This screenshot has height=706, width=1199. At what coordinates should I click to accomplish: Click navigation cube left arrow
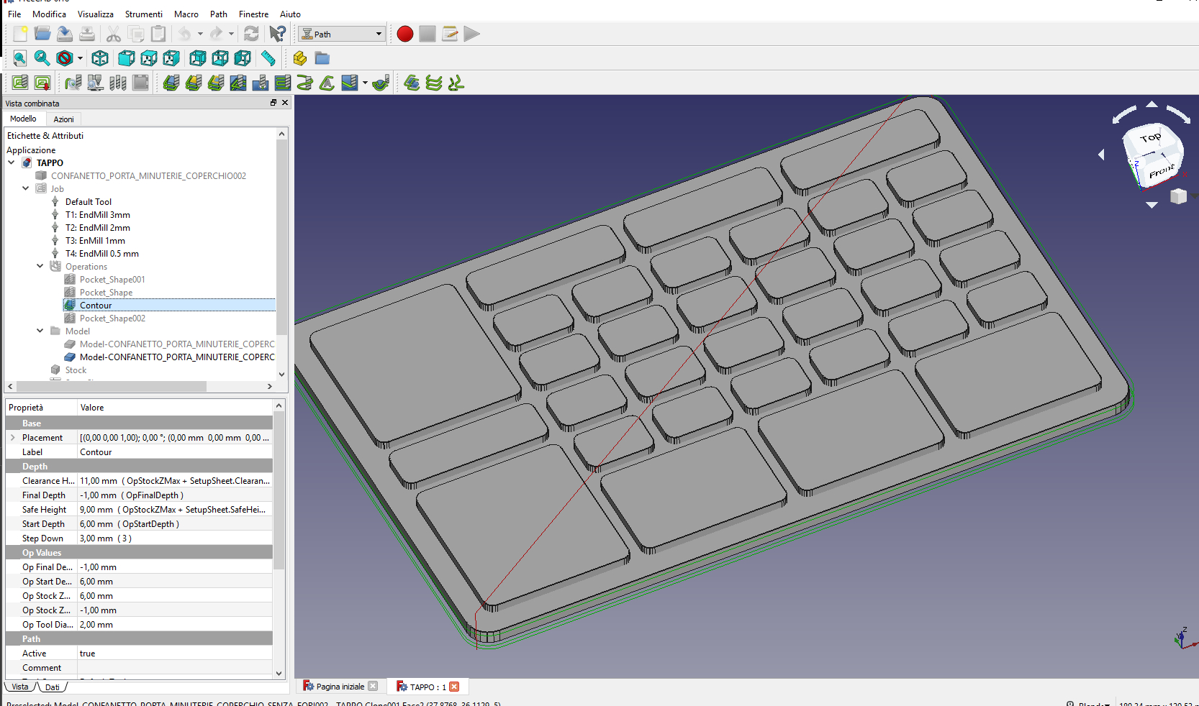(x=1101, y=155)
